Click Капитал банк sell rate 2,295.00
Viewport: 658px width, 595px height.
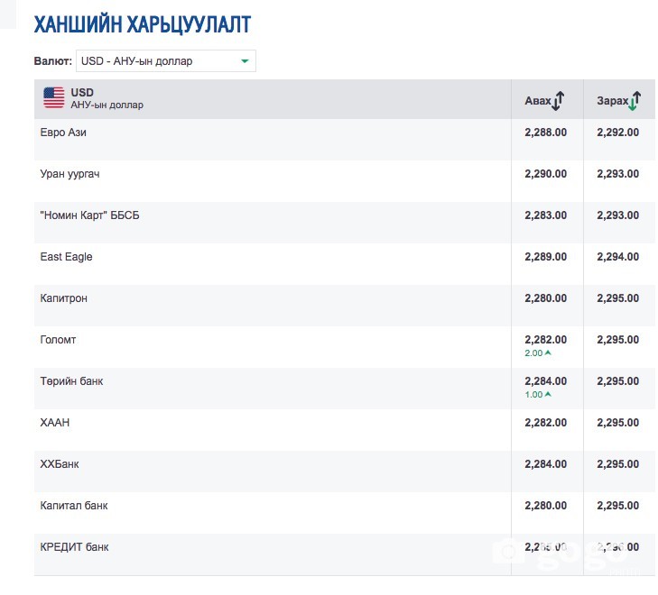click(x=618, y=506)
